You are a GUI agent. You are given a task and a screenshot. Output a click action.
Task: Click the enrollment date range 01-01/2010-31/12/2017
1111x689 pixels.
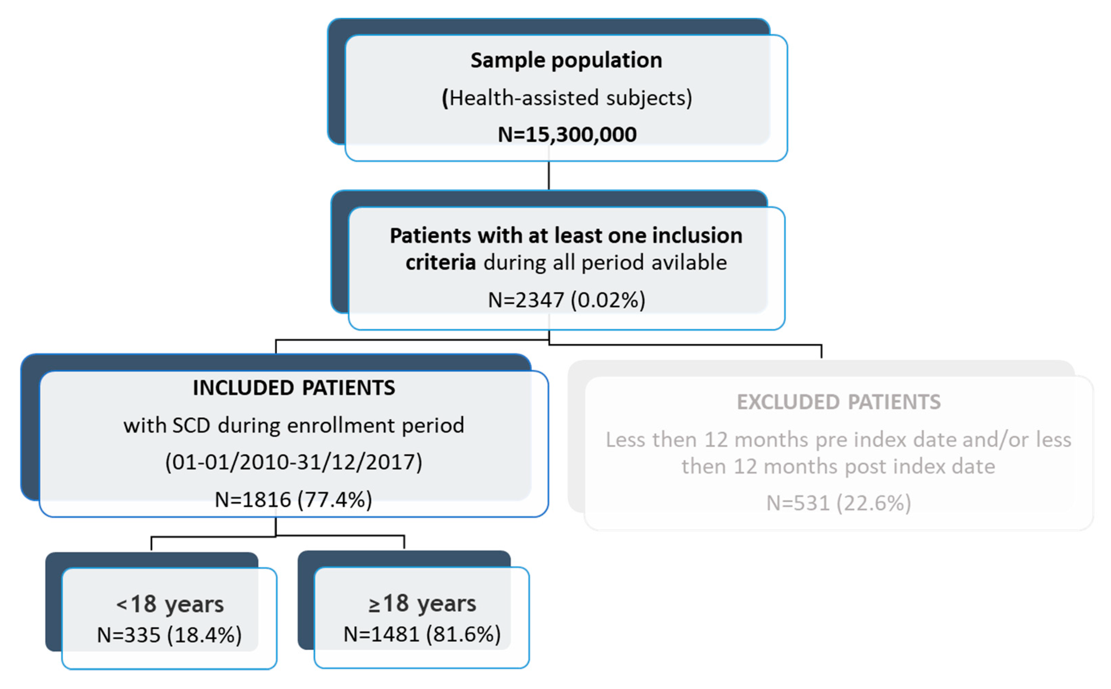click(294, 462)
